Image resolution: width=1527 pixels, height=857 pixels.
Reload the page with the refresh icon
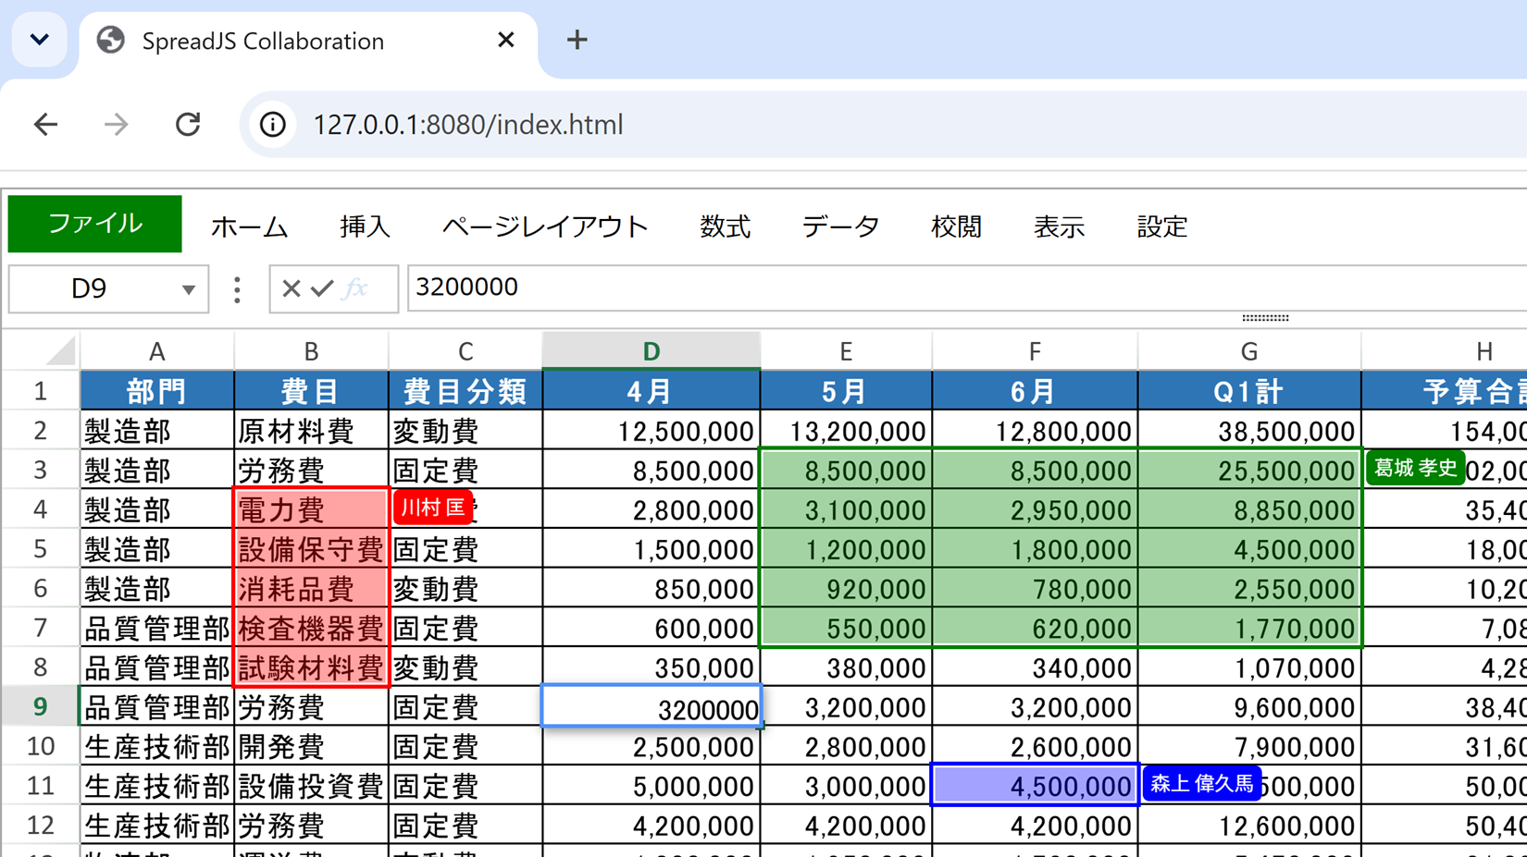coord(188,124)
